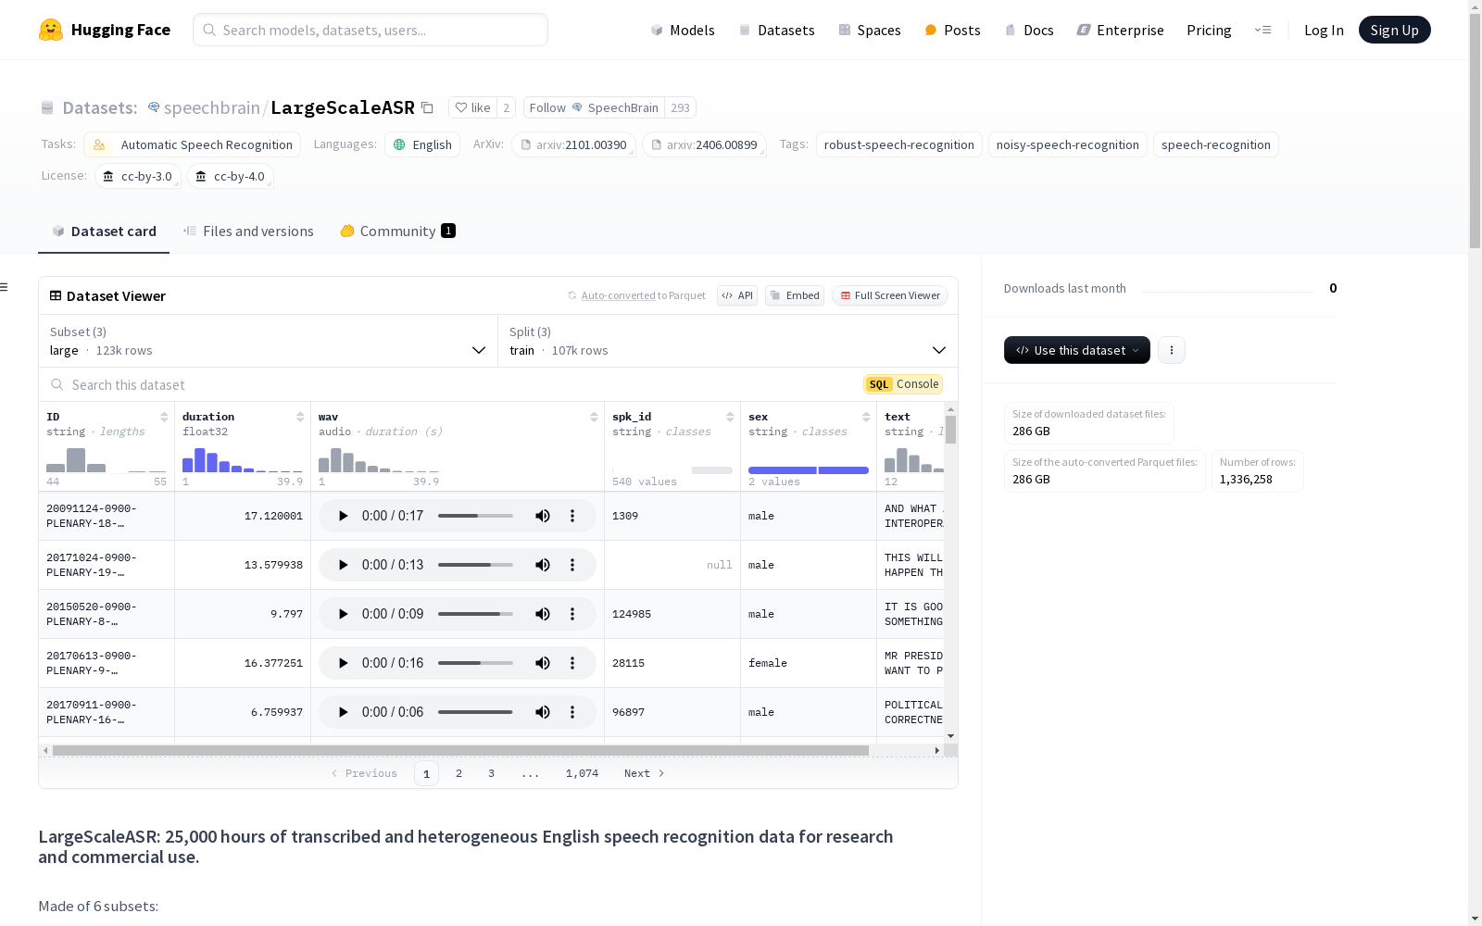Sort by the wav column

(x=594, y=417)
